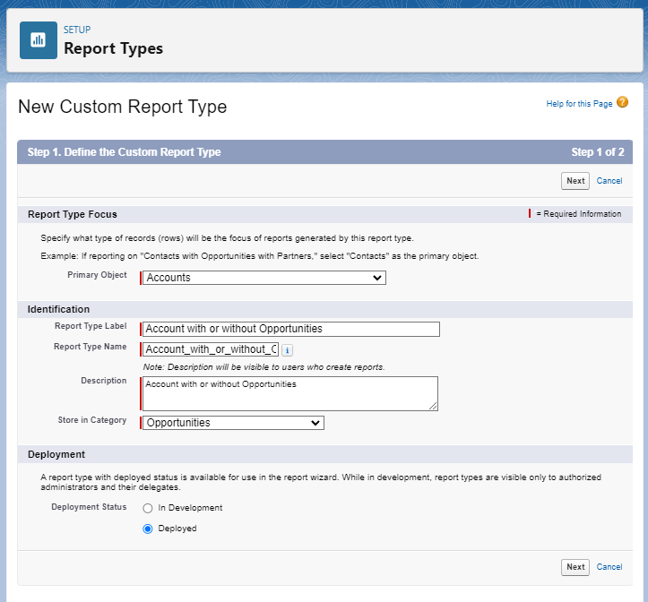
Task: Click the Report Types page heading
Action: click(113, 48)
